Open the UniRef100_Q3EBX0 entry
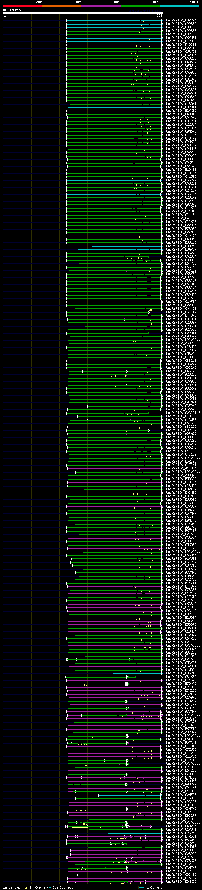The image size is (202, 890). click(x=181, y=80)
